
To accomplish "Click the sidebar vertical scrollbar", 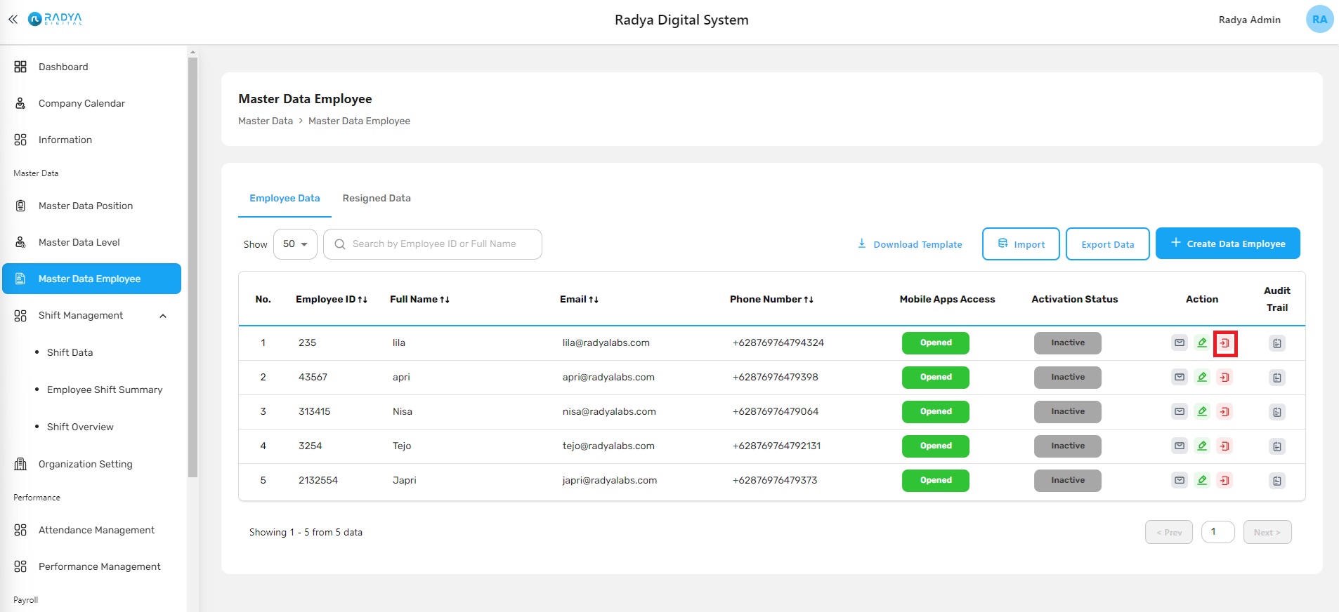I will click(192, 267).
